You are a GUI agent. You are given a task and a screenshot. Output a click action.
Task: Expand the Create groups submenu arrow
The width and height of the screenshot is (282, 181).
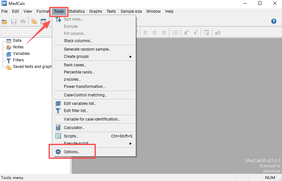coord(131,57)
